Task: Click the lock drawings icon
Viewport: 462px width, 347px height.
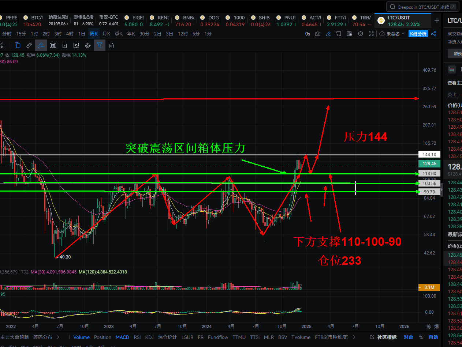Action: (64, 45)
